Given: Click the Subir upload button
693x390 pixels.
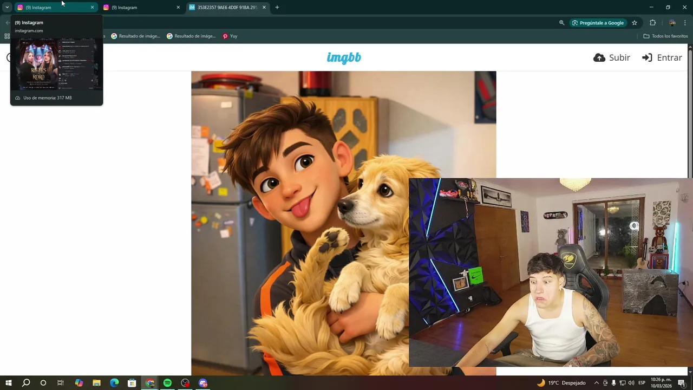Looking at the screenshot, I should tap(612, 57).
